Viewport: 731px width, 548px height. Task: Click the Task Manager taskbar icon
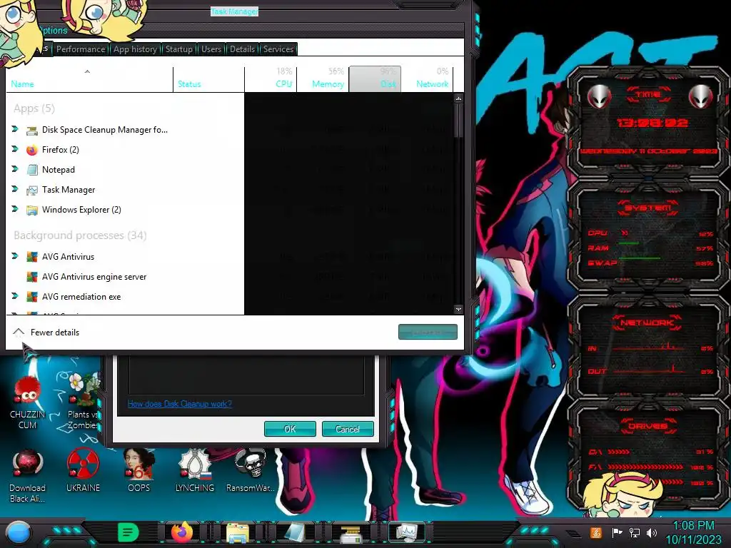click(x=406, y=532)
